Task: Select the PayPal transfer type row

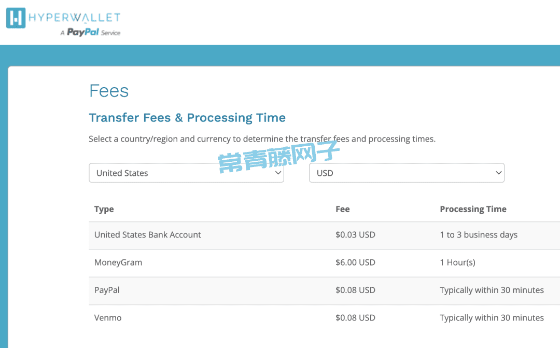Action: (x=324, y=291)
